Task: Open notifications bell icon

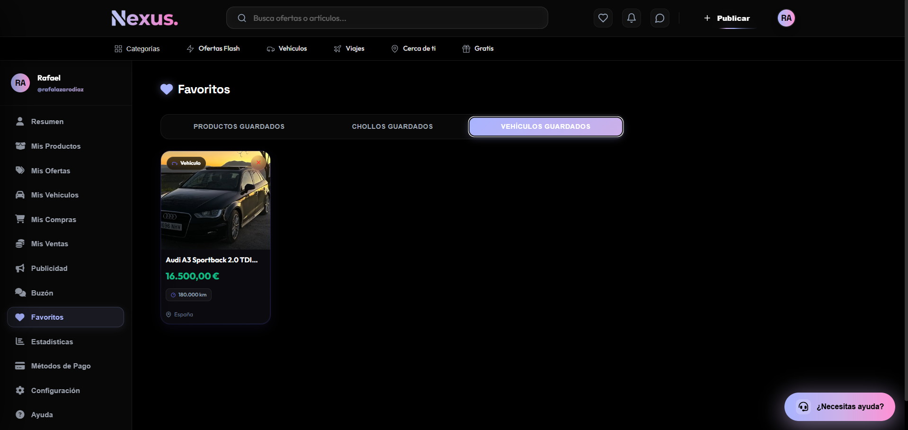Action: 631,18
